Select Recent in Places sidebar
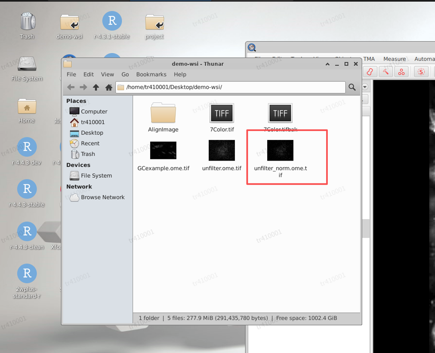Image resolution: width=435 pixels, height=353 pixels. point(90,143)
